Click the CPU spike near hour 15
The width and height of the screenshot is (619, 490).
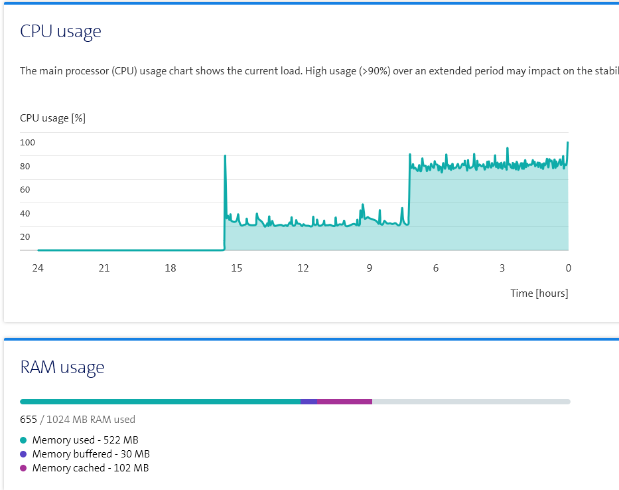tap(226, 157)
